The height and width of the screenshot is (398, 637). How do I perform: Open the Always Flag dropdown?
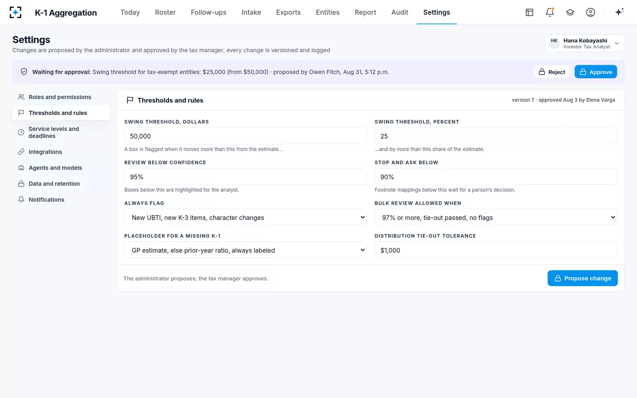pos(246,218)
